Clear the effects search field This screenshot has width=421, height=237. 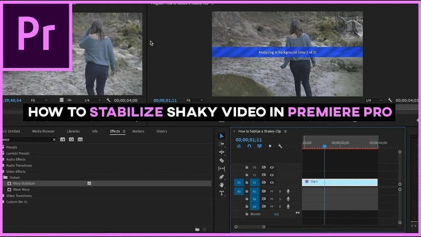point(54,140)
